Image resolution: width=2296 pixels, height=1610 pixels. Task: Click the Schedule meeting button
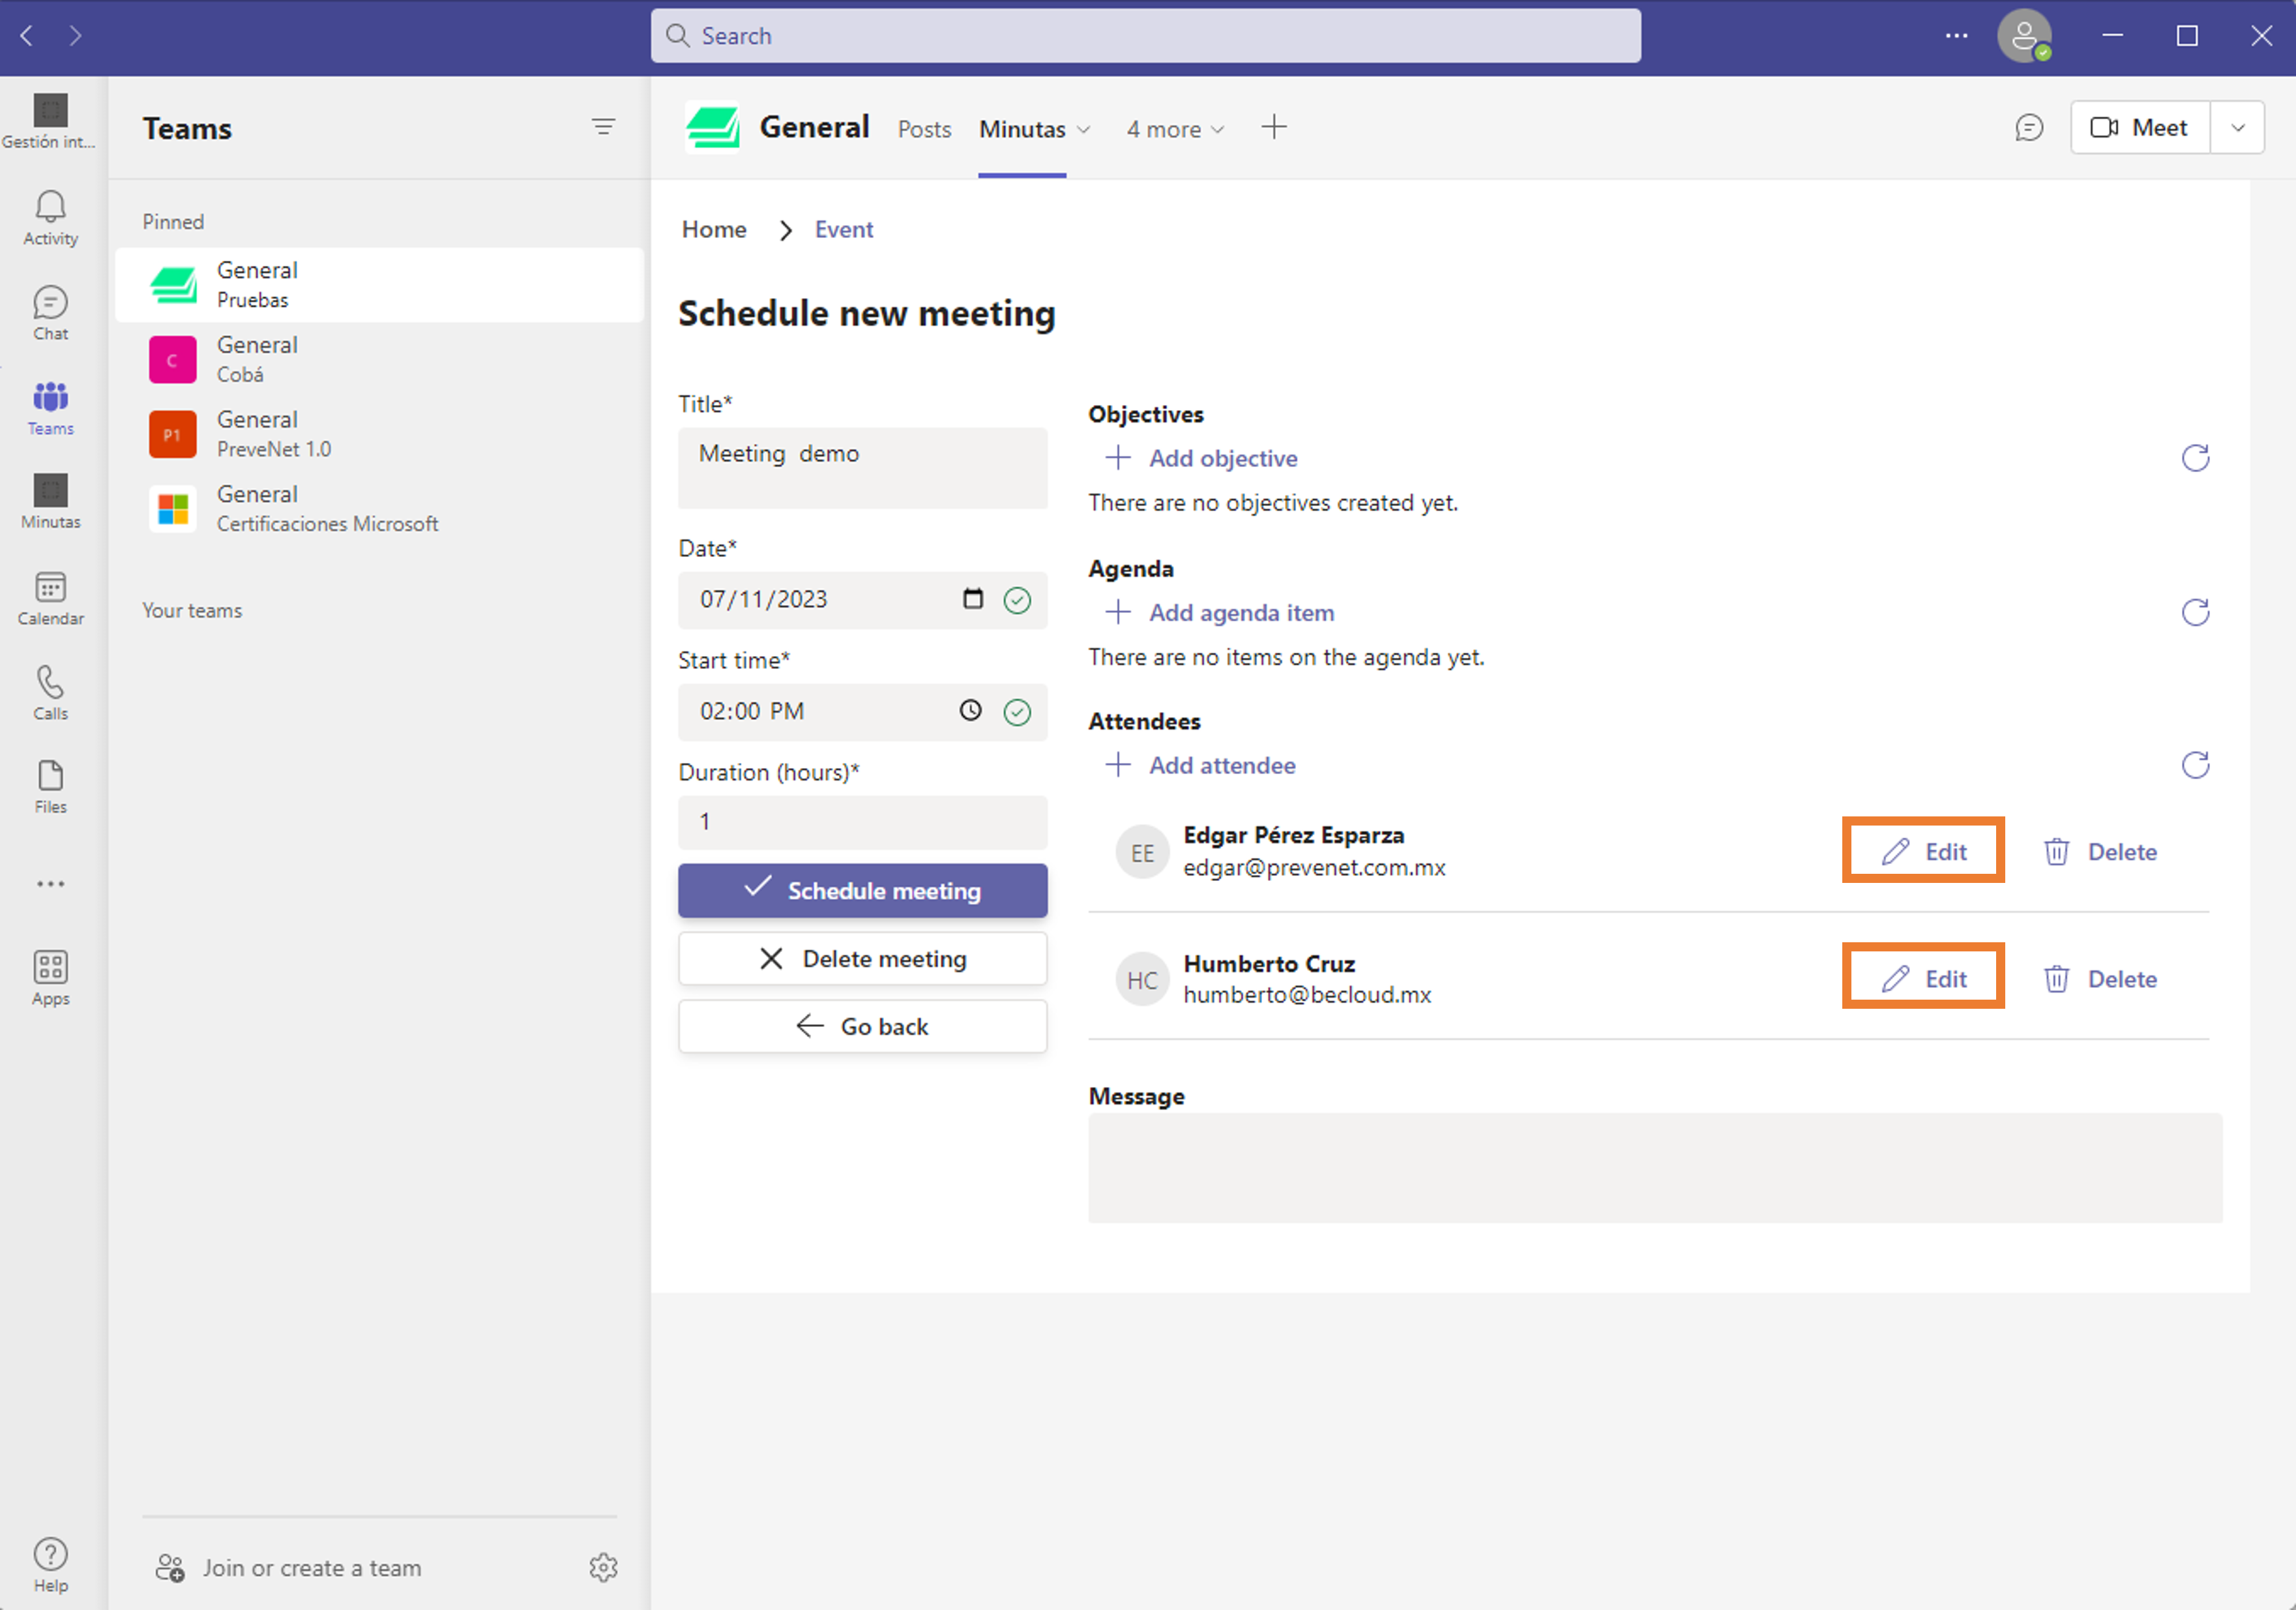click(x=863, y=891)
